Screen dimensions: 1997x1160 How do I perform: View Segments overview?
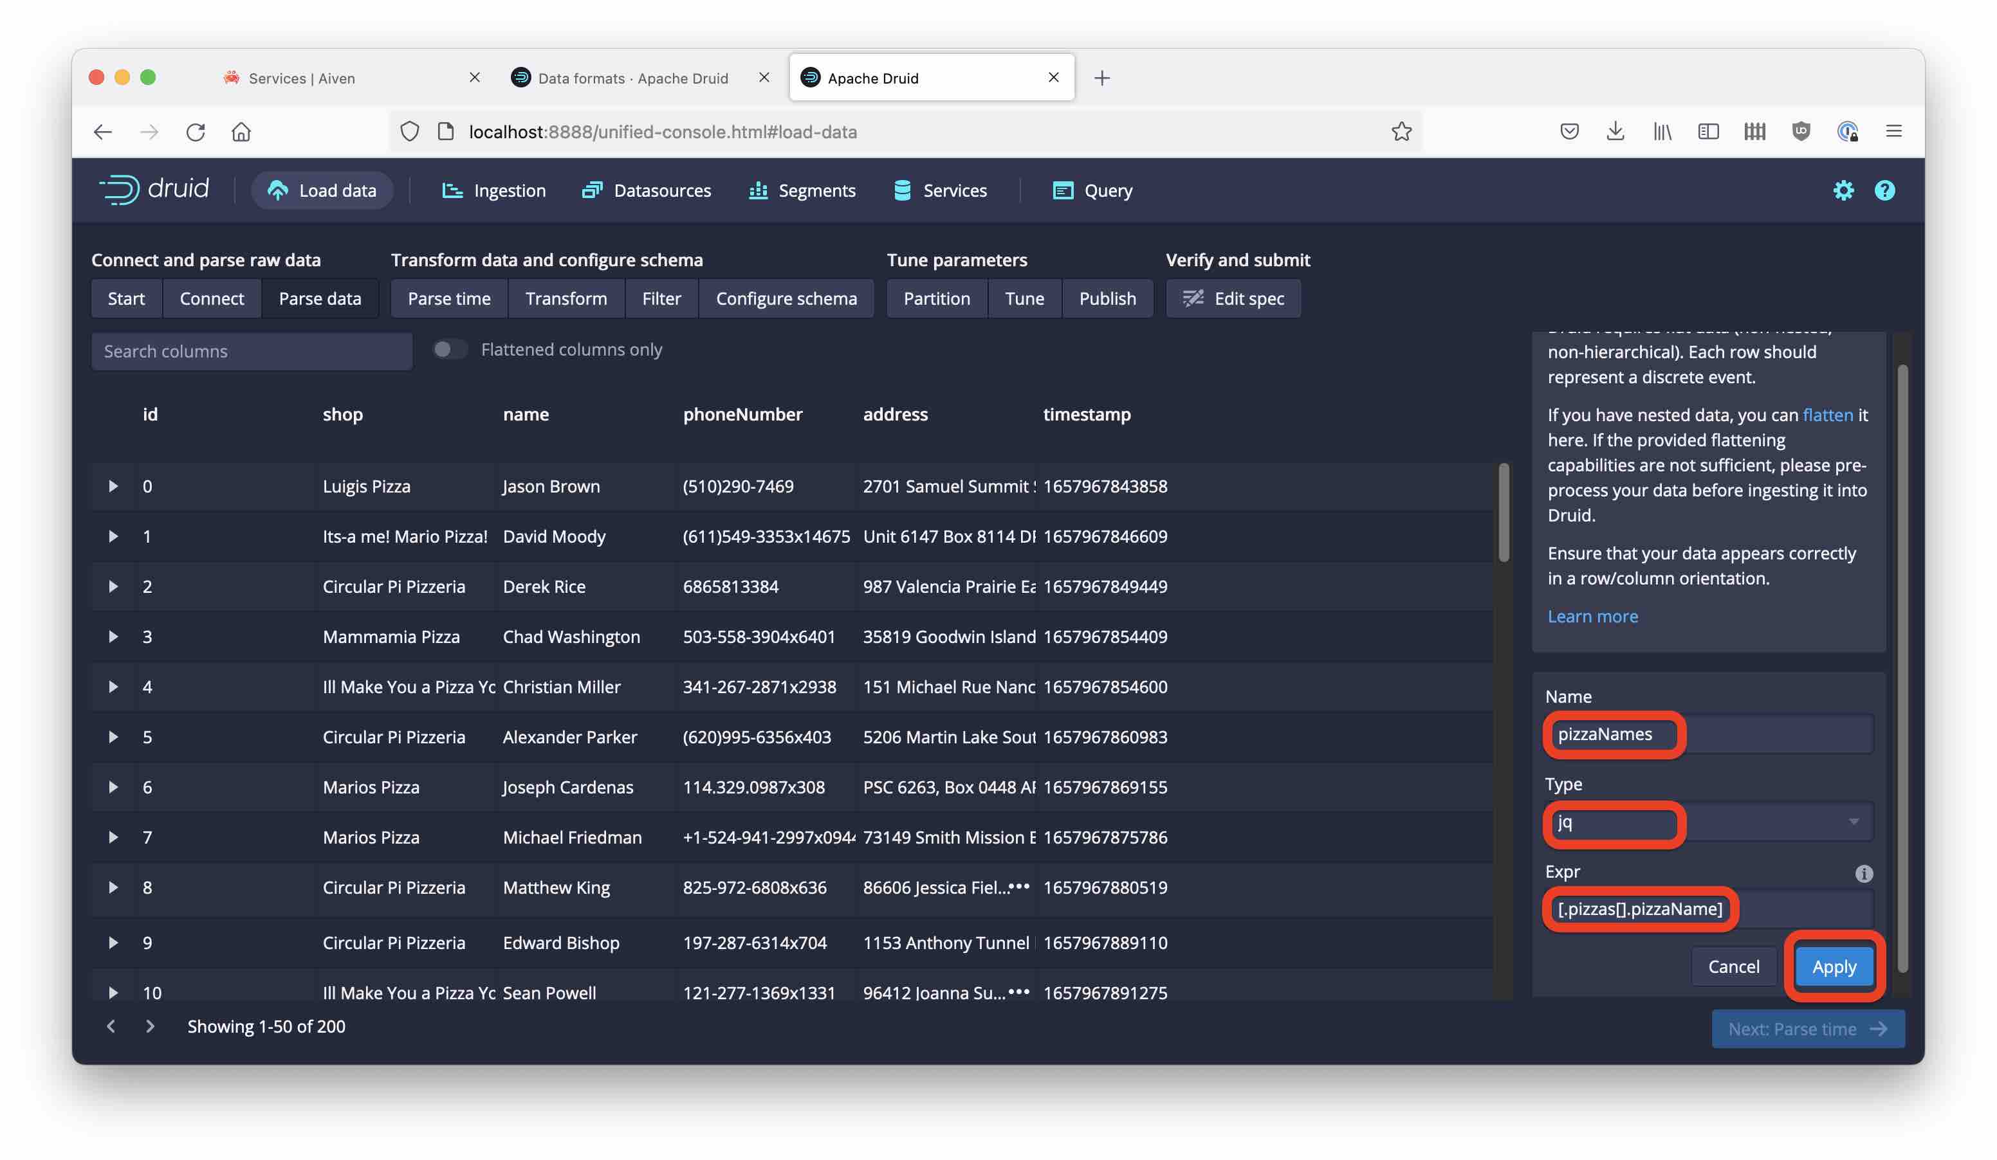click(x=816, y=190)
